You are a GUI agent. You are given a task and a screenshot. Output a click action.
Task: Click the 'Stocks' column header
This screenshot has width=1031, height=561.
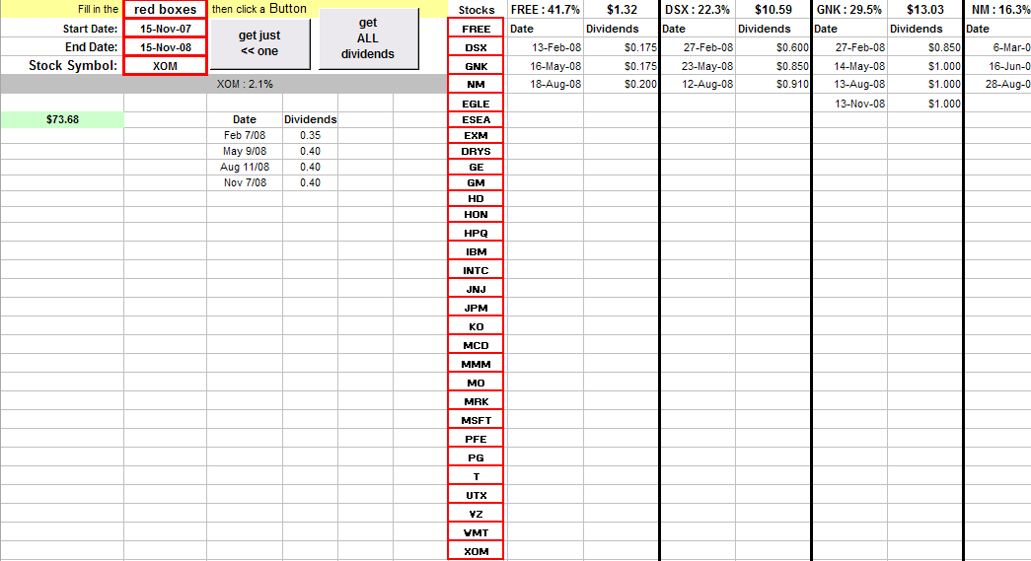point(477,10)
